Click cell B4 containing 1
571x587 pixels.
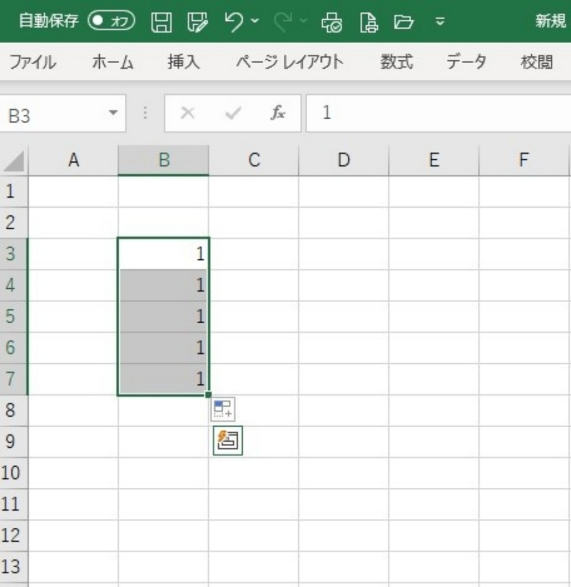click(x=163, y=285)
